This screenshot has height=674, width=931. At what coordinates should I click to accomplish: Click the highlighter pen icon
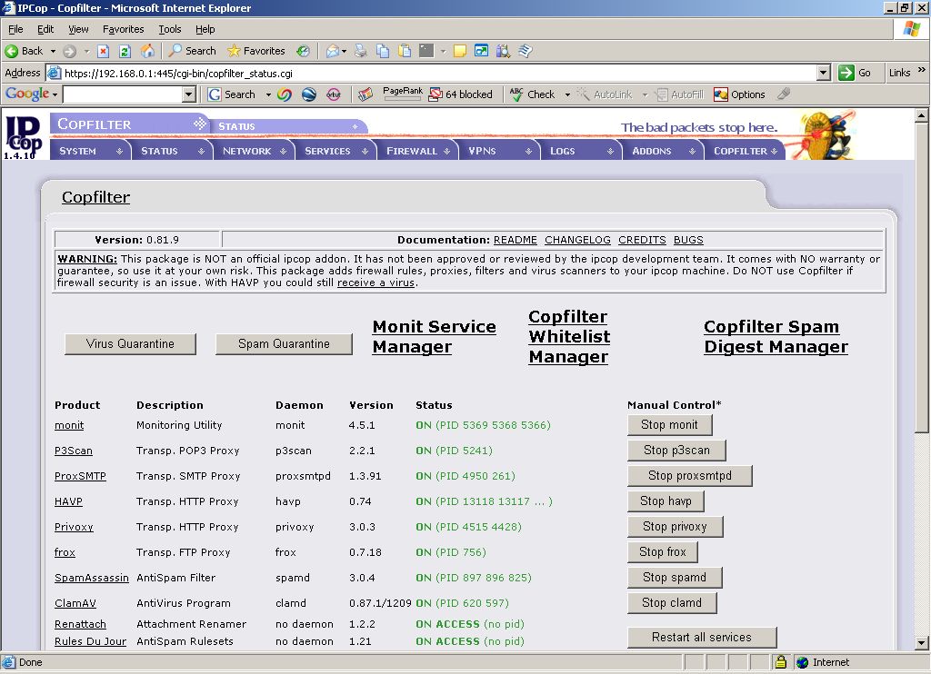pyautogui.click(x=785, y=94)
